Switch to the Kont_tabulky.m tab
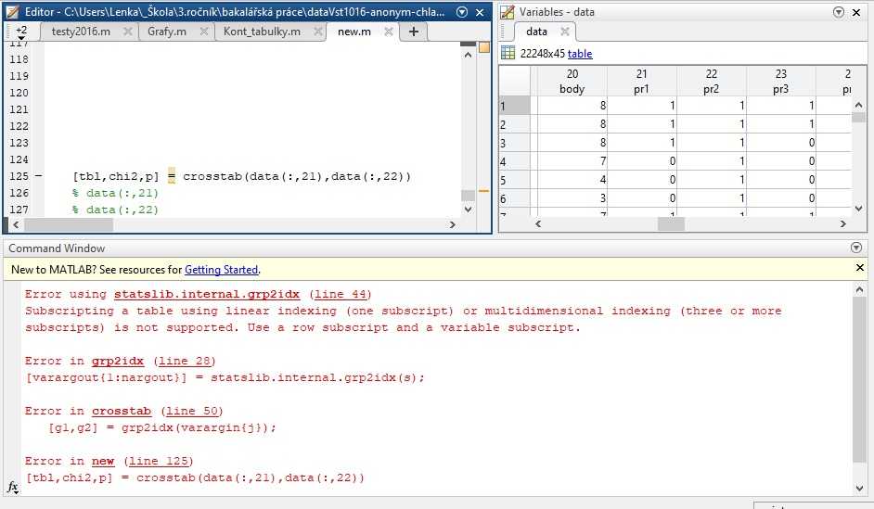The height and width of the screenshot is (509, 874). [x=262, y=32]
